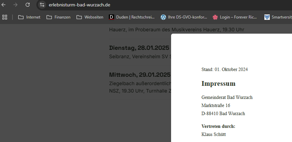292x142 pixels.
Task: Expand the Finanzen bookmarks folder
Action: pos(59,17)
